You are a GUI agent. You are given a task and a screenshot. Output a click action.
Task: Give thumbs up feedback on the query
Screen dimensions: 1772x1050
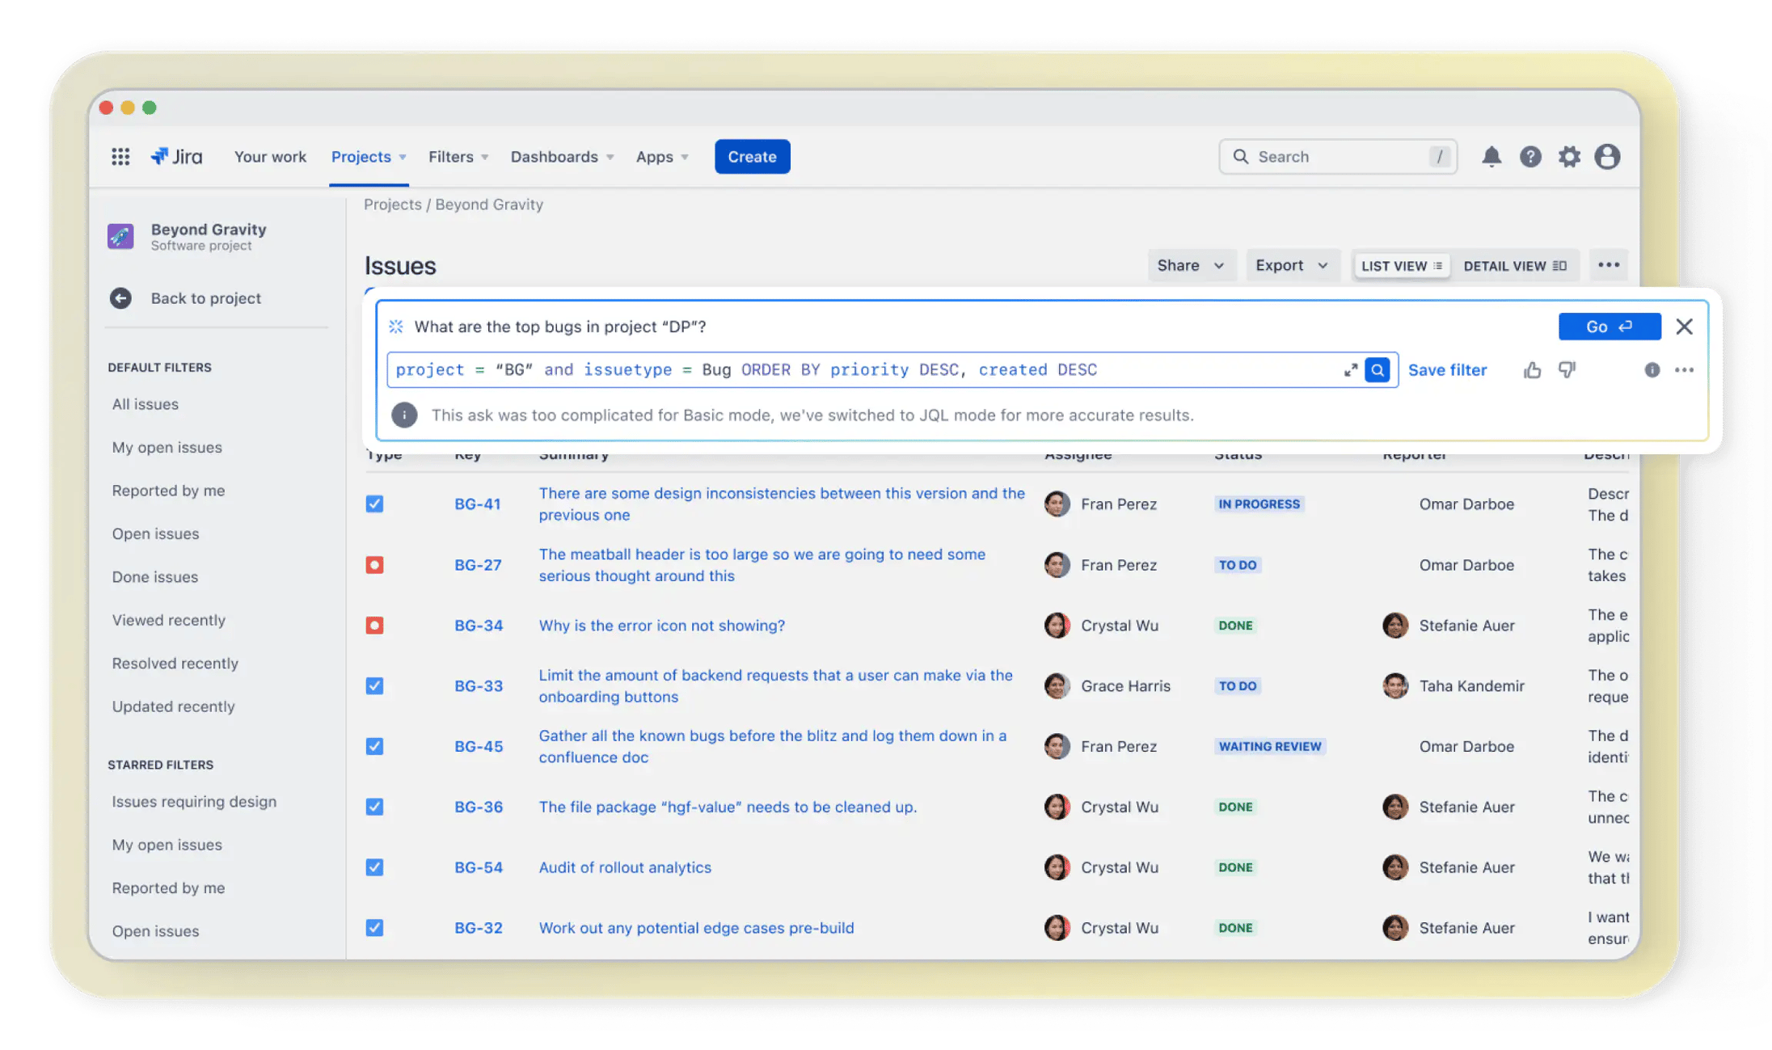click(1532, 370)
